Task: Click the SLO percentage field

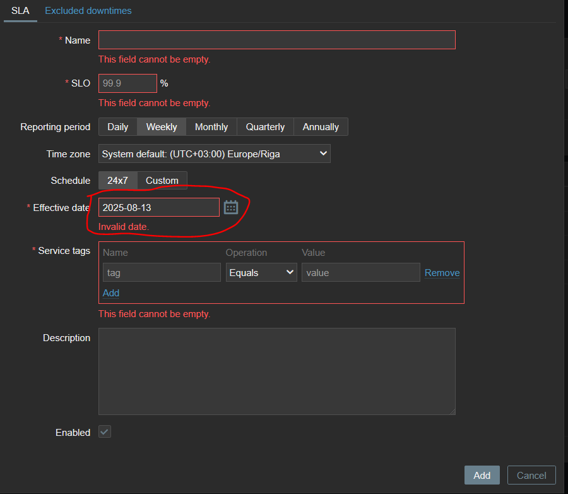Action: 127,83
